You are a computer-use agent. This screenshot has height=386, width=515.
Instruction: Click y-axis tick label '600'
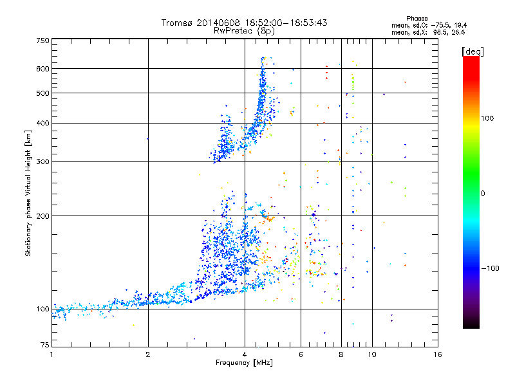(x=42, y=69)
